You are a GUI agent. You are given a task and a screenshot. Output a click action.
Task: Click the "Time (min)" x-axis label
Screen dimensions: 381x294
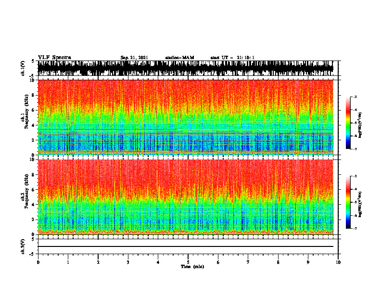[192, 267]
